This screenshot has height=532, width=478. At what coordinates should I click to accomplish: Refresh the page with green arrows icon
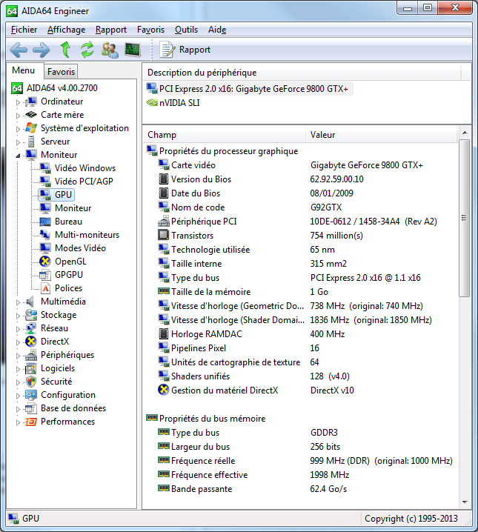coord(87,50)
